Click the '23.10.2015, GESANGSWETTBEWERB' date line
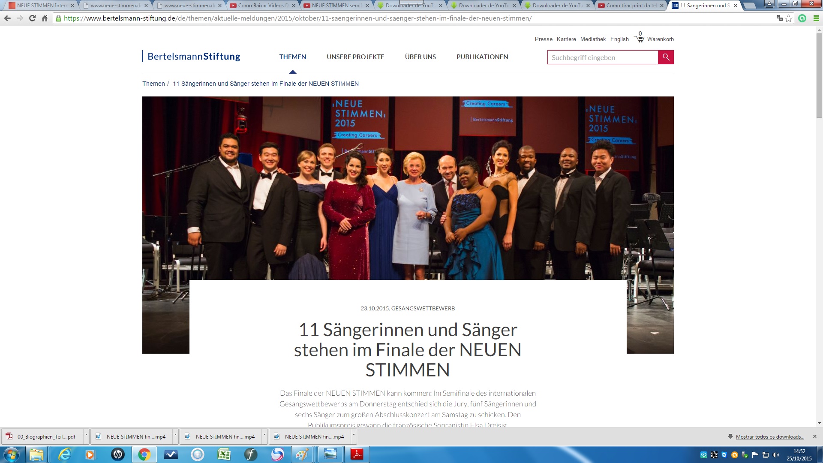The width and height of the screenshot is (823, 463). click(x=408, y=308)
